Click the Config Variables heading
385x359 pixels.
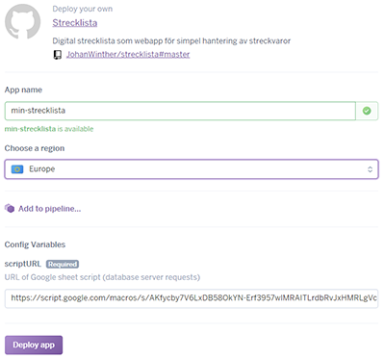(x=35, y=244)
